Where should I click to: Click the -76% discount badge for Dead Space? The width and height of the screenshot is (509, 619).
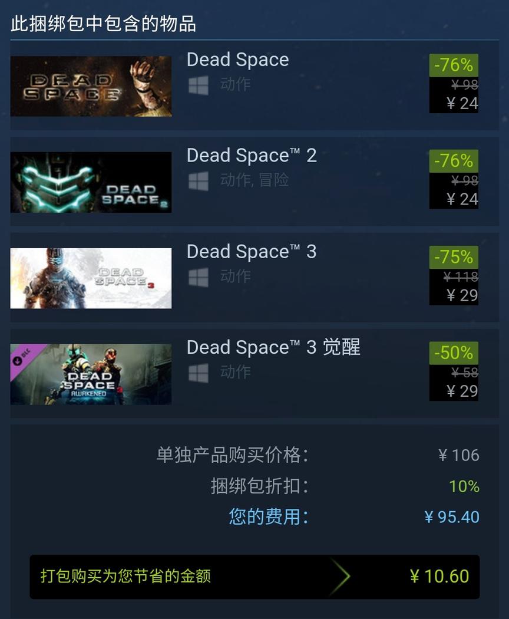coord(454,65)
